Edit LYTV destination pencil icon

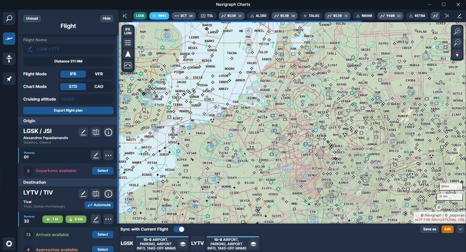[x=83, y=194]
